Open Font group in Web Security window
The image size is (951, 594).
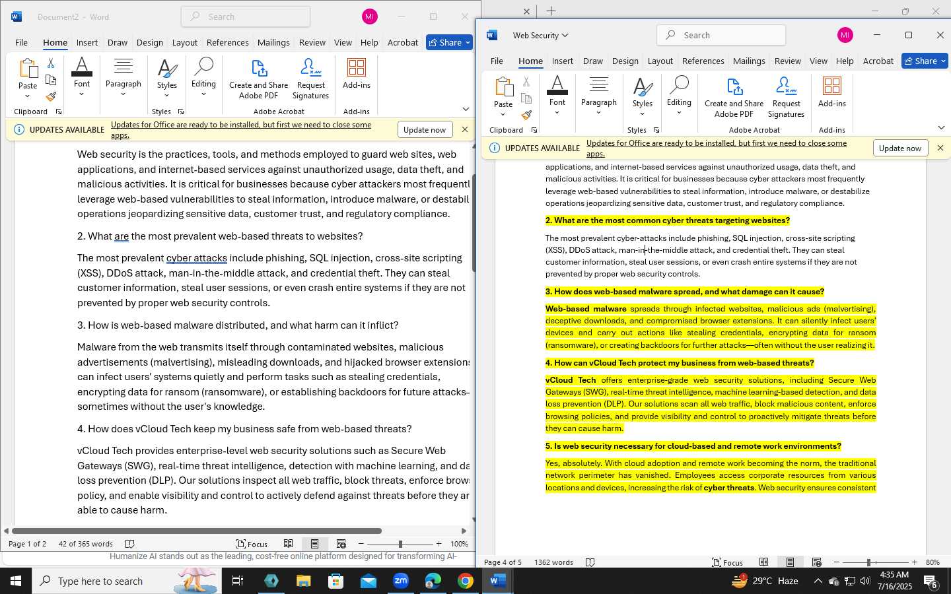557,95
